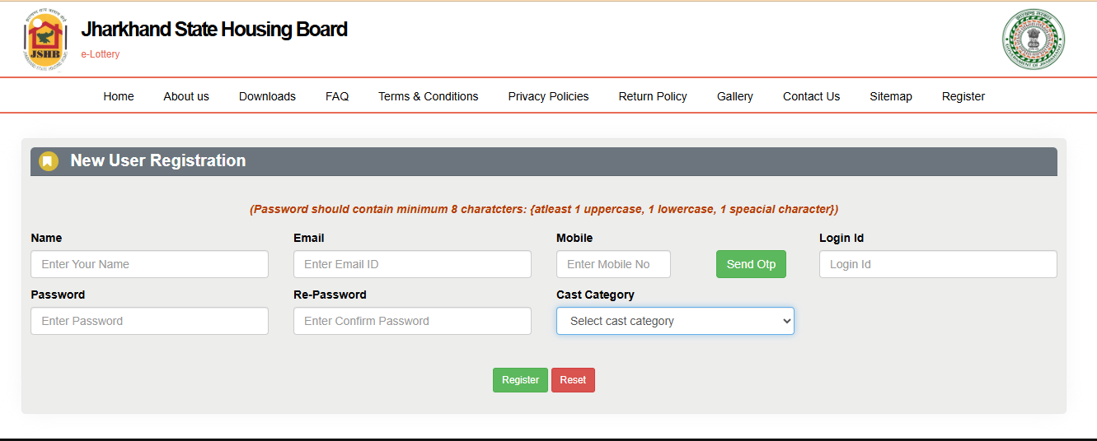Screen dimensions: 1097x441
Task: Go to the Home menu item
Action: [119, 96]
